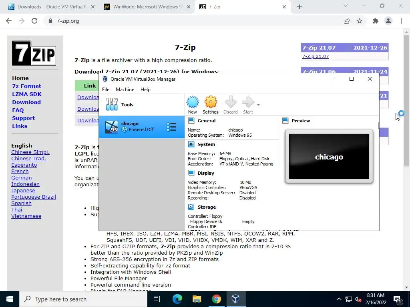
Task: Open the Support link
Action: click(23, 118)
